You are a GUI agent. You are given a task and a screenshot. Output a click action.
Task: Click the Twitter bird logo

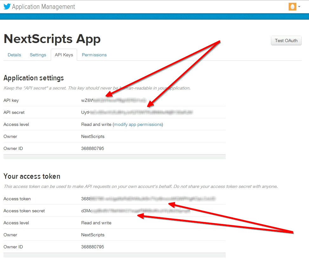[x=7, y=6]
